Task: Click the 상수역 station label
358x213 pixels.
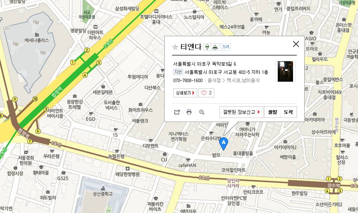Action: 333,185
